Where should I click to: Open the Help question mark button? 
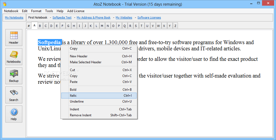[x=14, y=114]
